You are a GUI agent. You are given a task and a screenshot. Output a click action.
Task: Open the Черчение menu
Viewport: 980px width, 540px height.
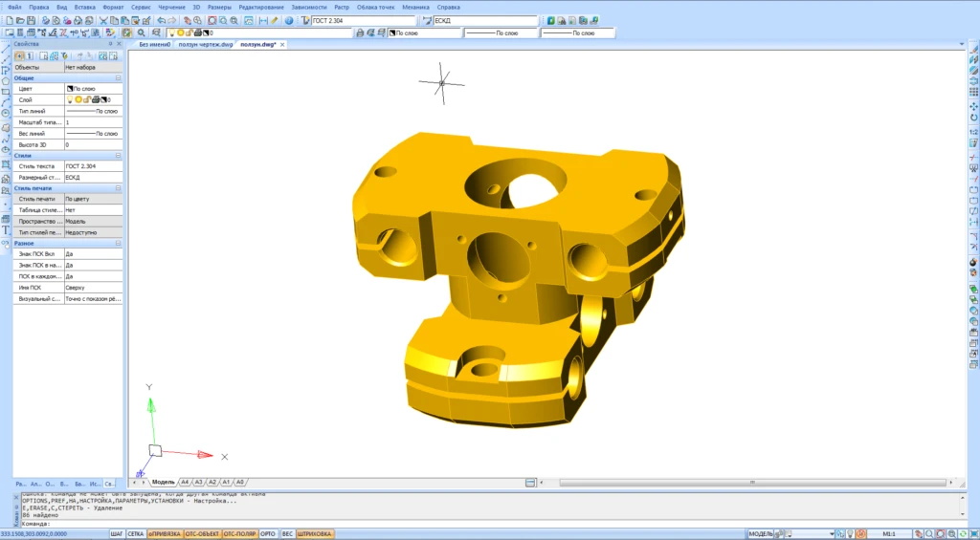click(x=172, y=7)
